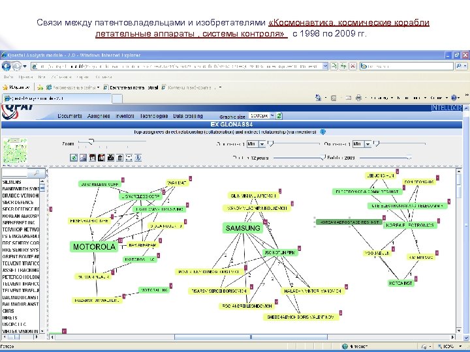Open the Data crossing menu
The width and height of the screenshot is (470, 352).
188,116
